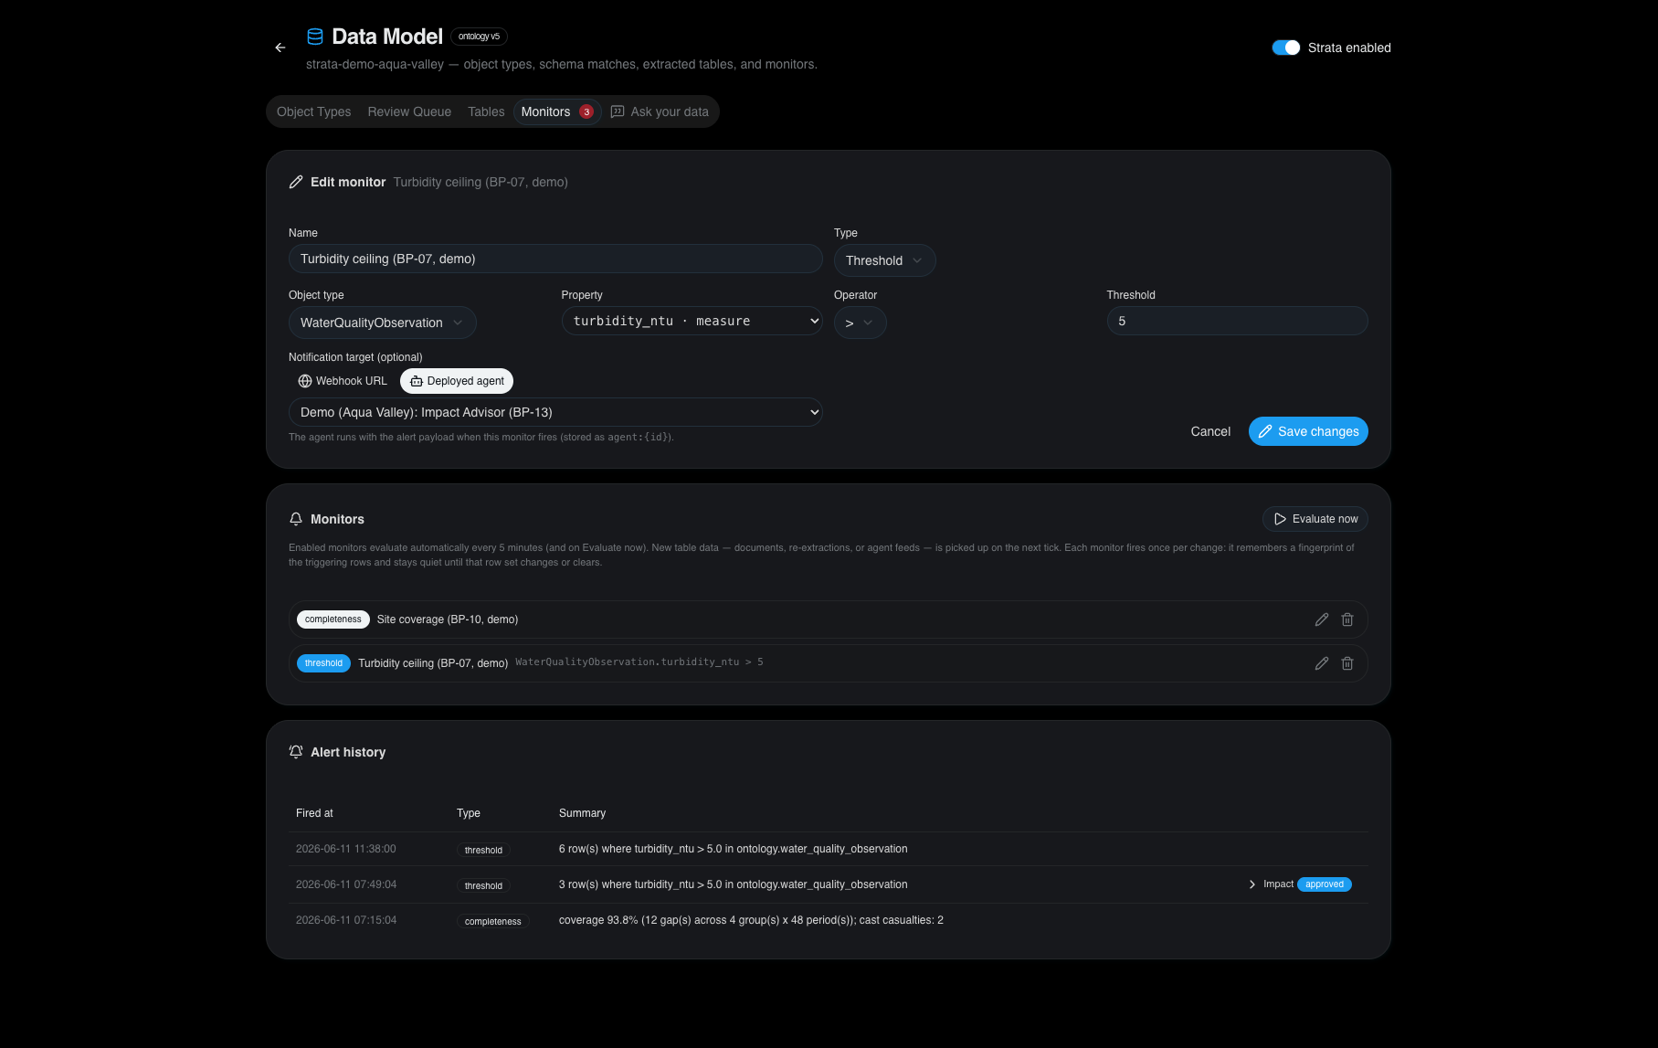Image resolution: width=1658 pixels, height=1048 pixels.
Task: Click the ontology v5 badge
Action: (479, 37)
